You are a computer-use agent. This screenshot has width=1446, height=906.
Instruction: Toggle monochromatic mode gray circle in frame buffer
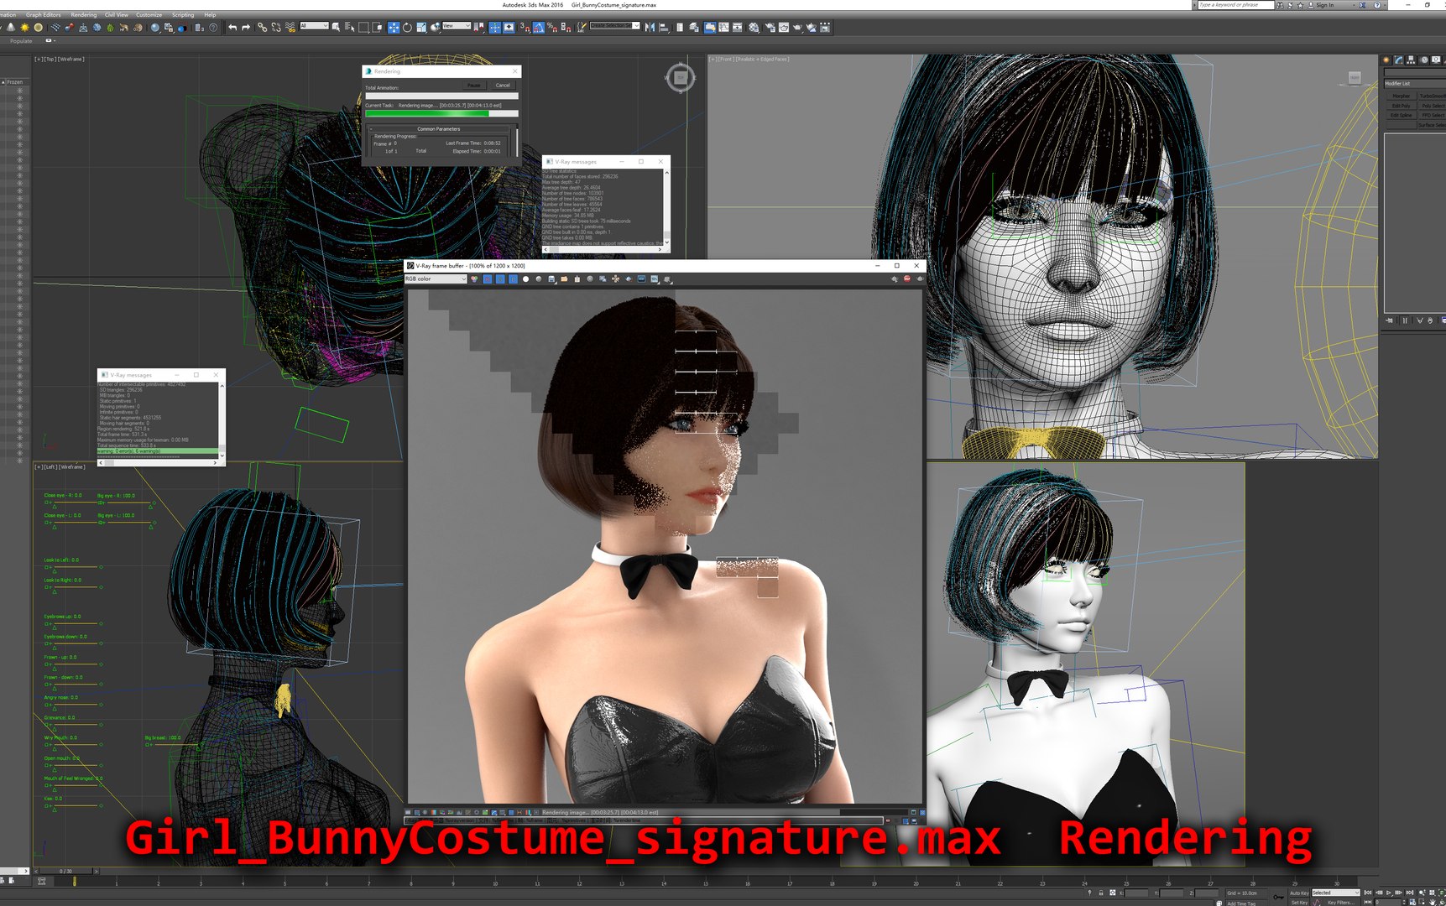point(539,279)
